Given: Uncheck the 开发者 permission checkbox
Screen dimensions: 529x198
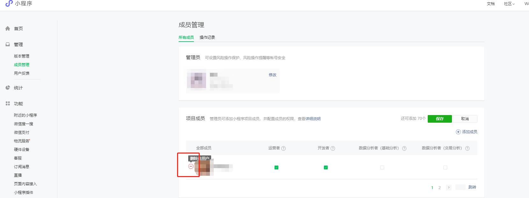Looking at the screenshot, I should pos(326,167).
